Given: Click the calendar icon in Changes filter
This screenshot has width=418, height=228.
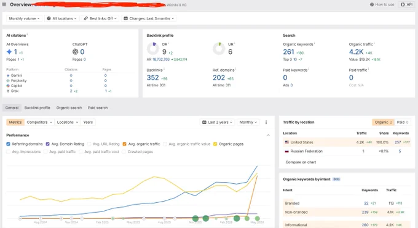Looking at the screenshot, I should [126, 18].
